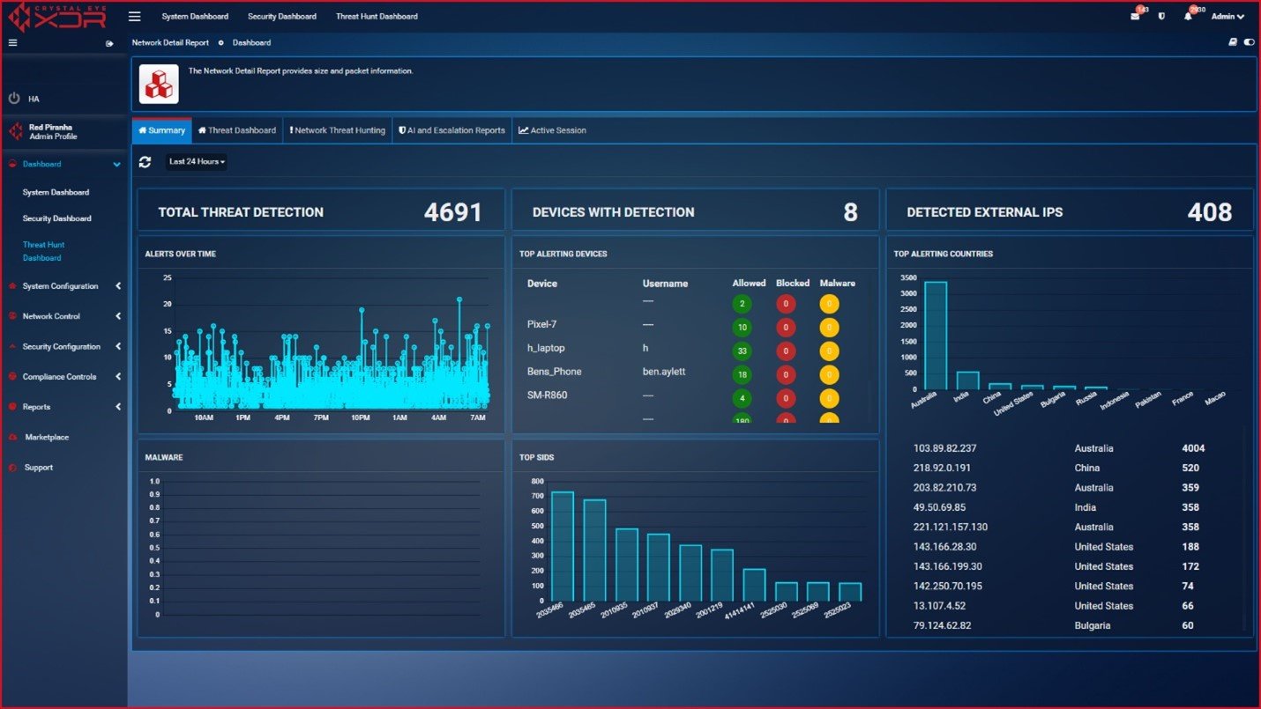
Task: Expand the System Configuration sidebar section
Action: pos(61,286)
